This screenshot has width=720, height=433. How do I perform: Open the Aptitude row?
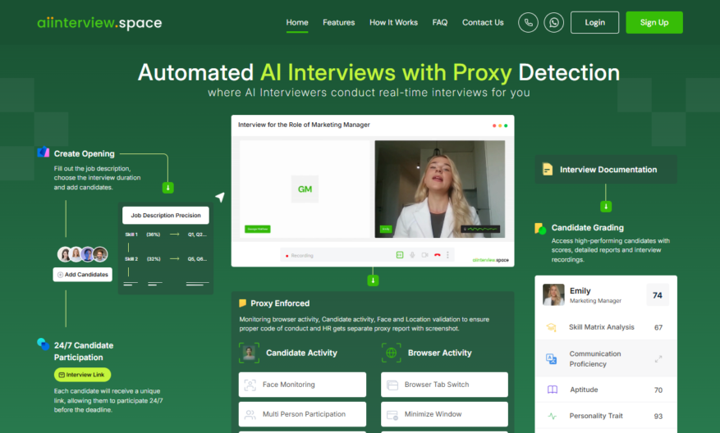pyautogui.click(x=606, y=390)
